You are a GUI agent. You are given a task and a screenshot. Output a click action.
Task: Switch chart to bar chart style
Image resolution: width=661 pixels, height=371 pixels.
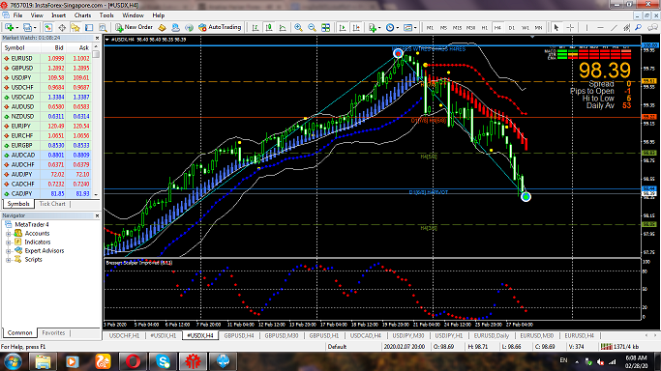click(255, 27)
